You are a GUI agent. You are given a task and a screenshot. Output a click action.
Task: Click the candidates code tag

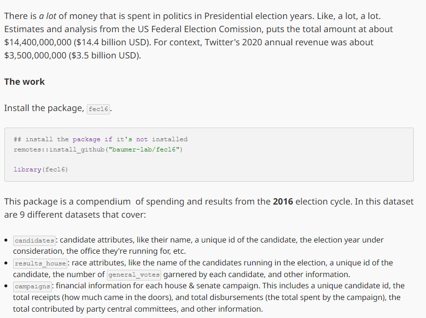(x=34, y=240)
